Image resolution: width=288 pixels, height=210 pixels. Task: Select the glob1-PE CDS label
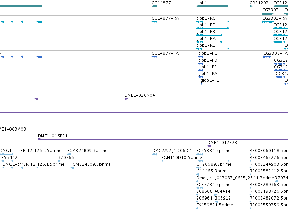click(x=210, y=80)
